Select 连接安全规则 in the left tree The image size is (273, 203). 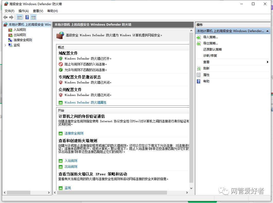[x=23, y=40]
